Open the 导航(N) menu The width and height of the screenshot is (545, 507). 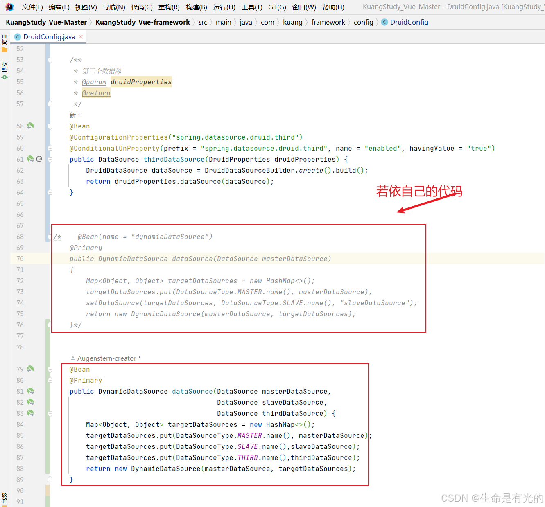click(114, 7)
